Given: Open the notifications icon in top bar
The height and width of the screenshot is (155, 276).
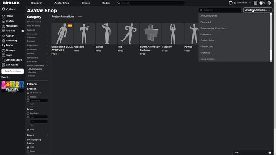Looking at the screenshot, I should coord(255,3).
